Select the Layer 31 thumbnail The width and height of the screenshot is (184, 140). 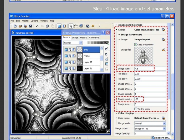(x=80, y=68)
